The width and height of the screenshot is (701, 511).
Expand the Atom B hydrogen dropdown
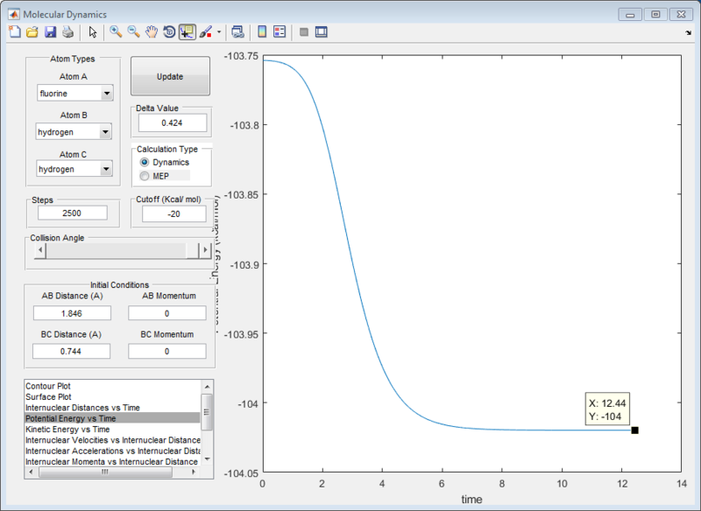coord(105,132)
